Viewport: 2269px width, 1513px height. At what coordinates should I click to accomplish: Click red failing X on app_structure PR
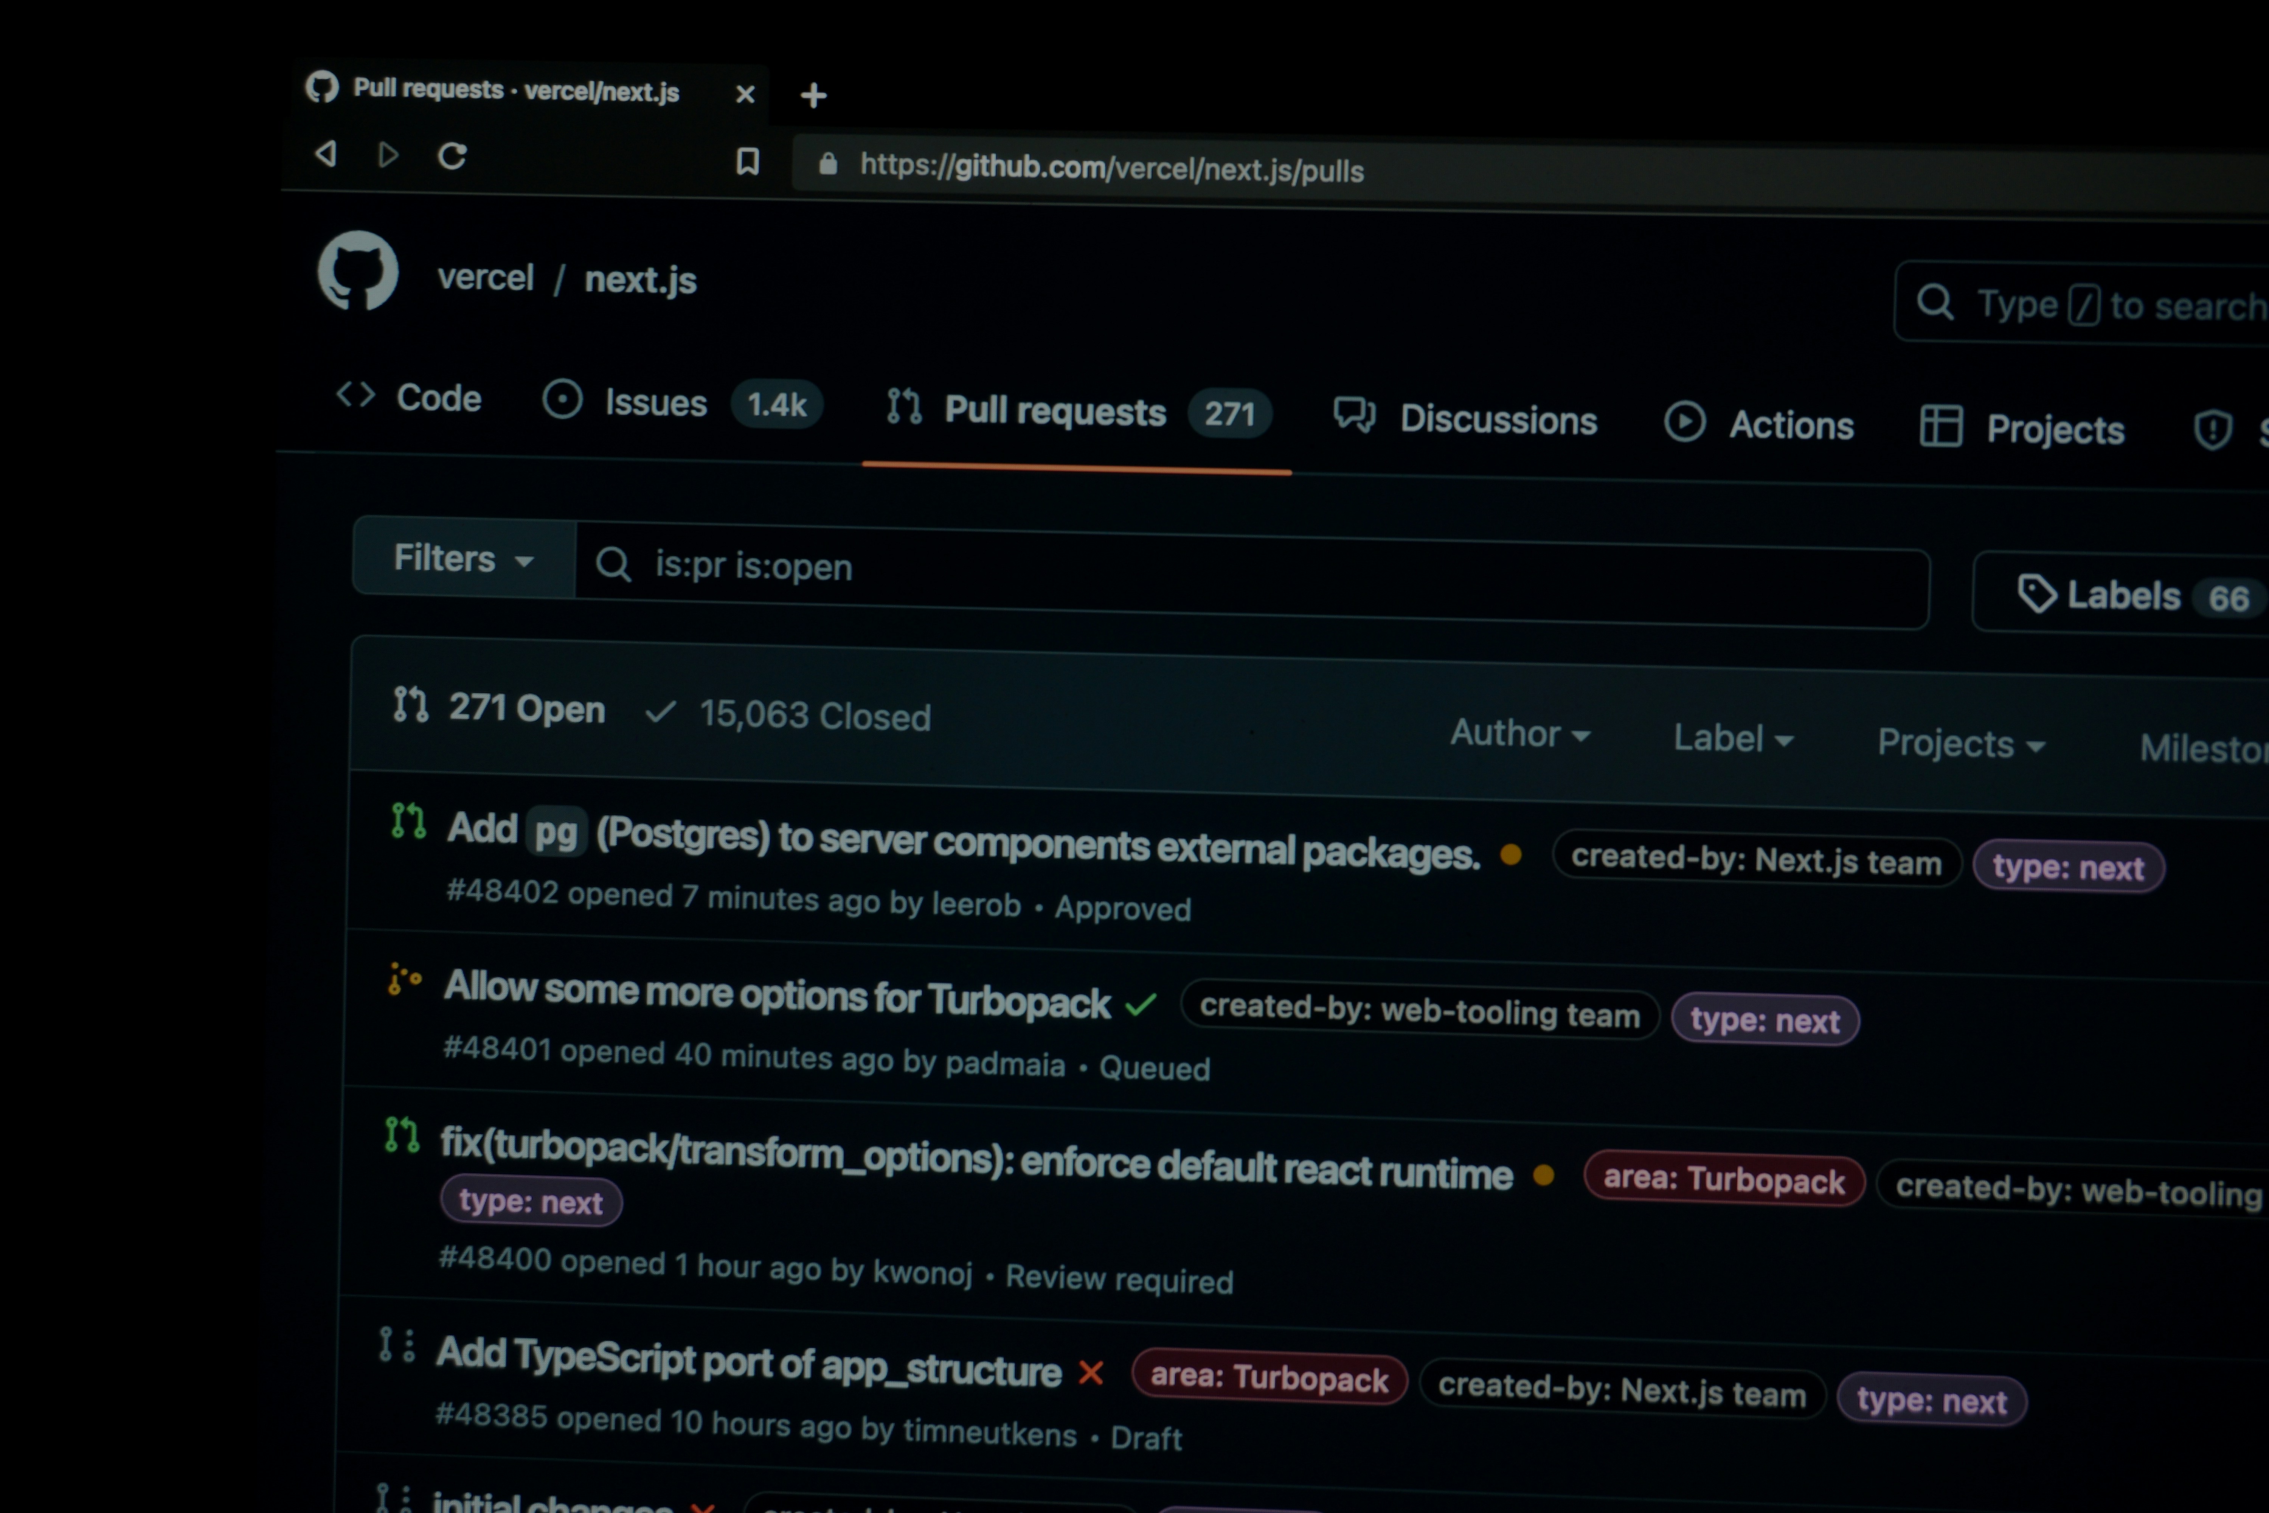(1090, 1372)
